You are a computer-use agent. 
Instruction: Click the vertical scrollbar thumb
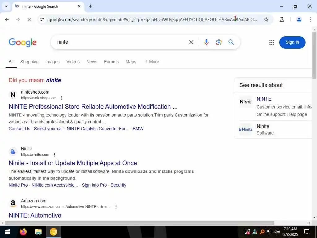314,55
